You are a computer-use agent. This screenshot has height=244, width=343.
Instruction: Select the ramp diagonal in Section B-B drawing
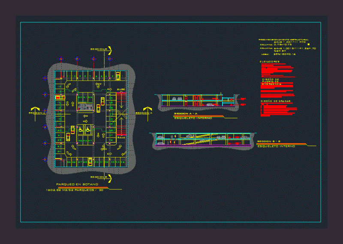pos(199,139)
